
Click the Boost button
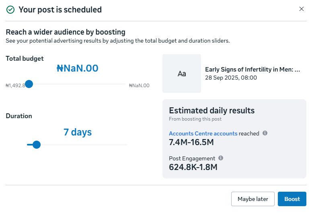(292, 199)
